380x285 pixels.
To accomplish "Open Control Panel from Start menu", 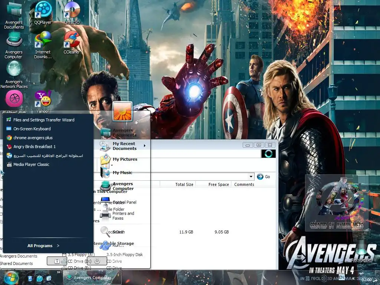I will click(x=118, y=202).
